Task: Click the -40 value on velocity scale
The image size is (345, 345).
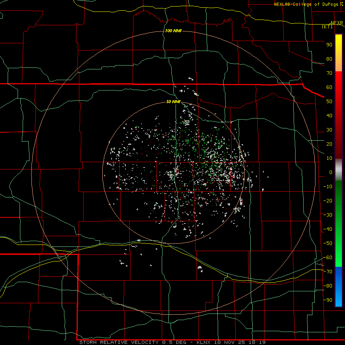Action: [x=328, y=229]
